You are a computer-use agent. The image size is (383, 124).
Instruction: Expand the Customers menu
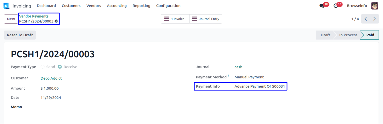tap(71, 6)
